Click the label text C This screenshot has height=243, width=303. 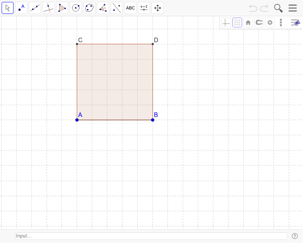(x=80, y=40)
